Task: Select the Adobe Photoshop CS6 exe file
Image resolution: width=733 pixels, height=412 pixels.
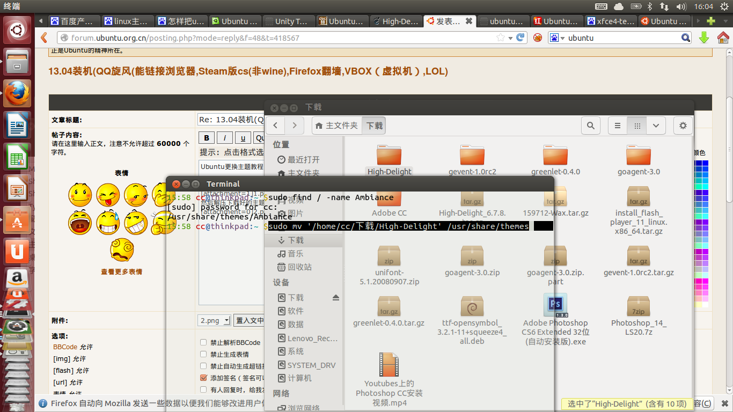Action: coord(555,305)
